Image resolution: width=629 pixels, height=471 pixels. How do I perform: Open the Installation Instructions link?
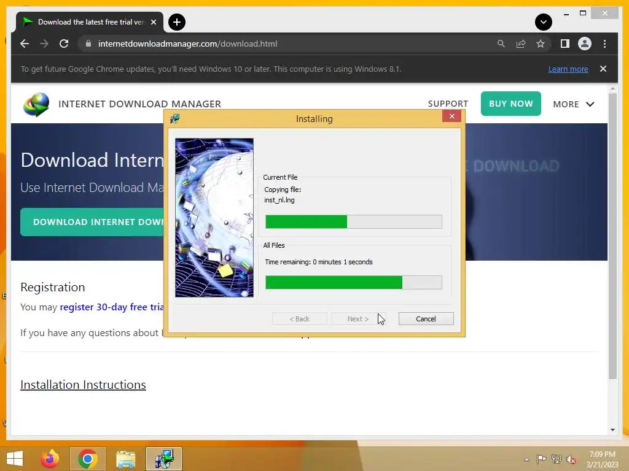click(x=83, y=385)
